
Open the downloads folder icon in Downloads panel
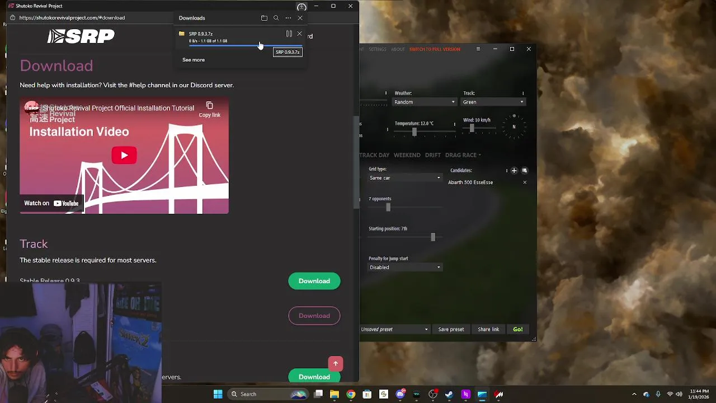pos(264,18)
